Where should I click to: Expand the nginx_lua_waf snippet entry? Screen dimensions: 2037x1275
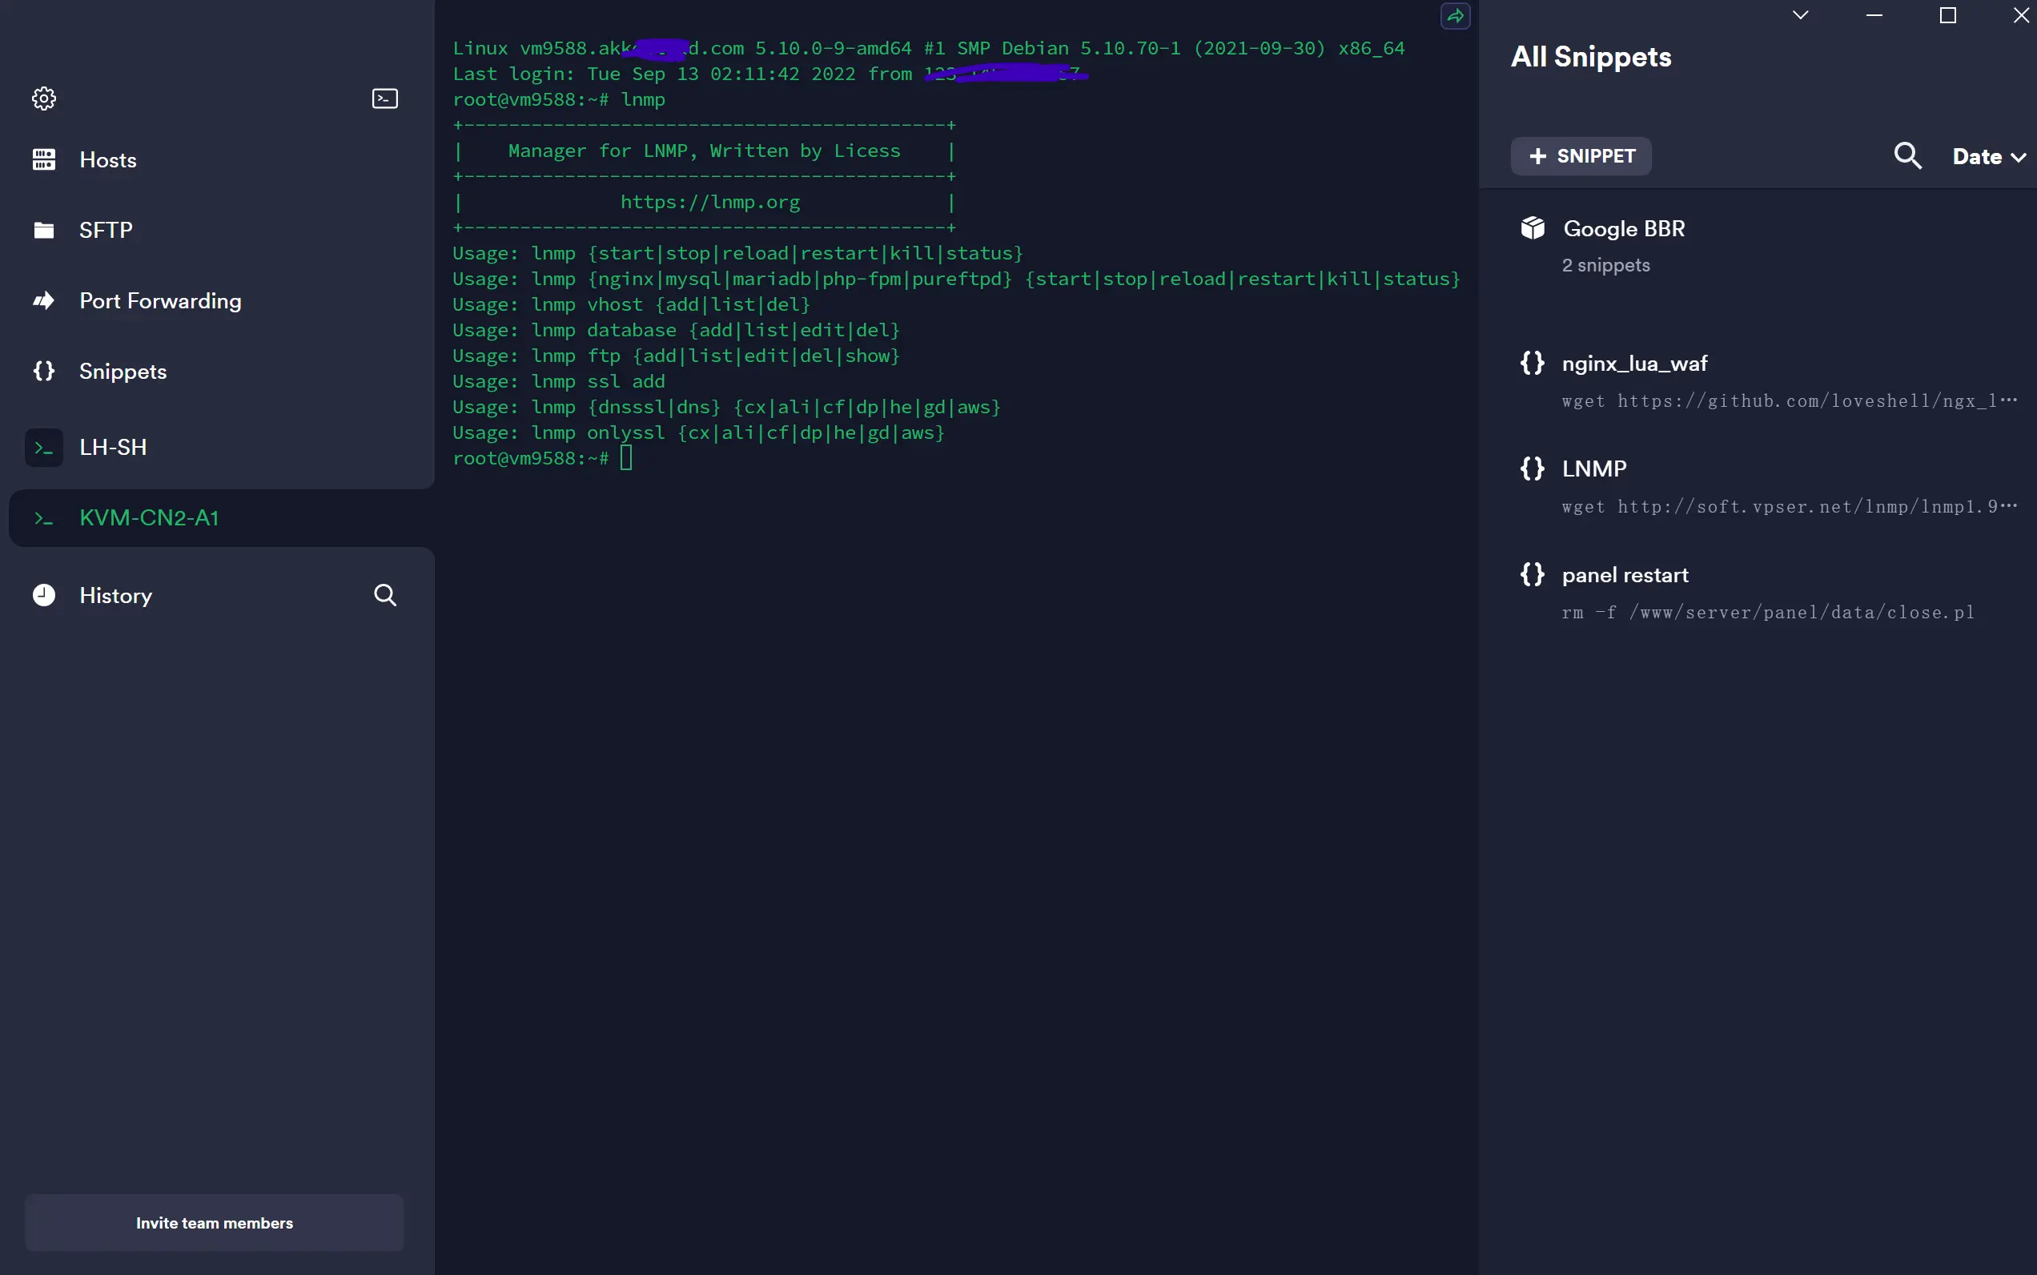tap(1634, 363)
